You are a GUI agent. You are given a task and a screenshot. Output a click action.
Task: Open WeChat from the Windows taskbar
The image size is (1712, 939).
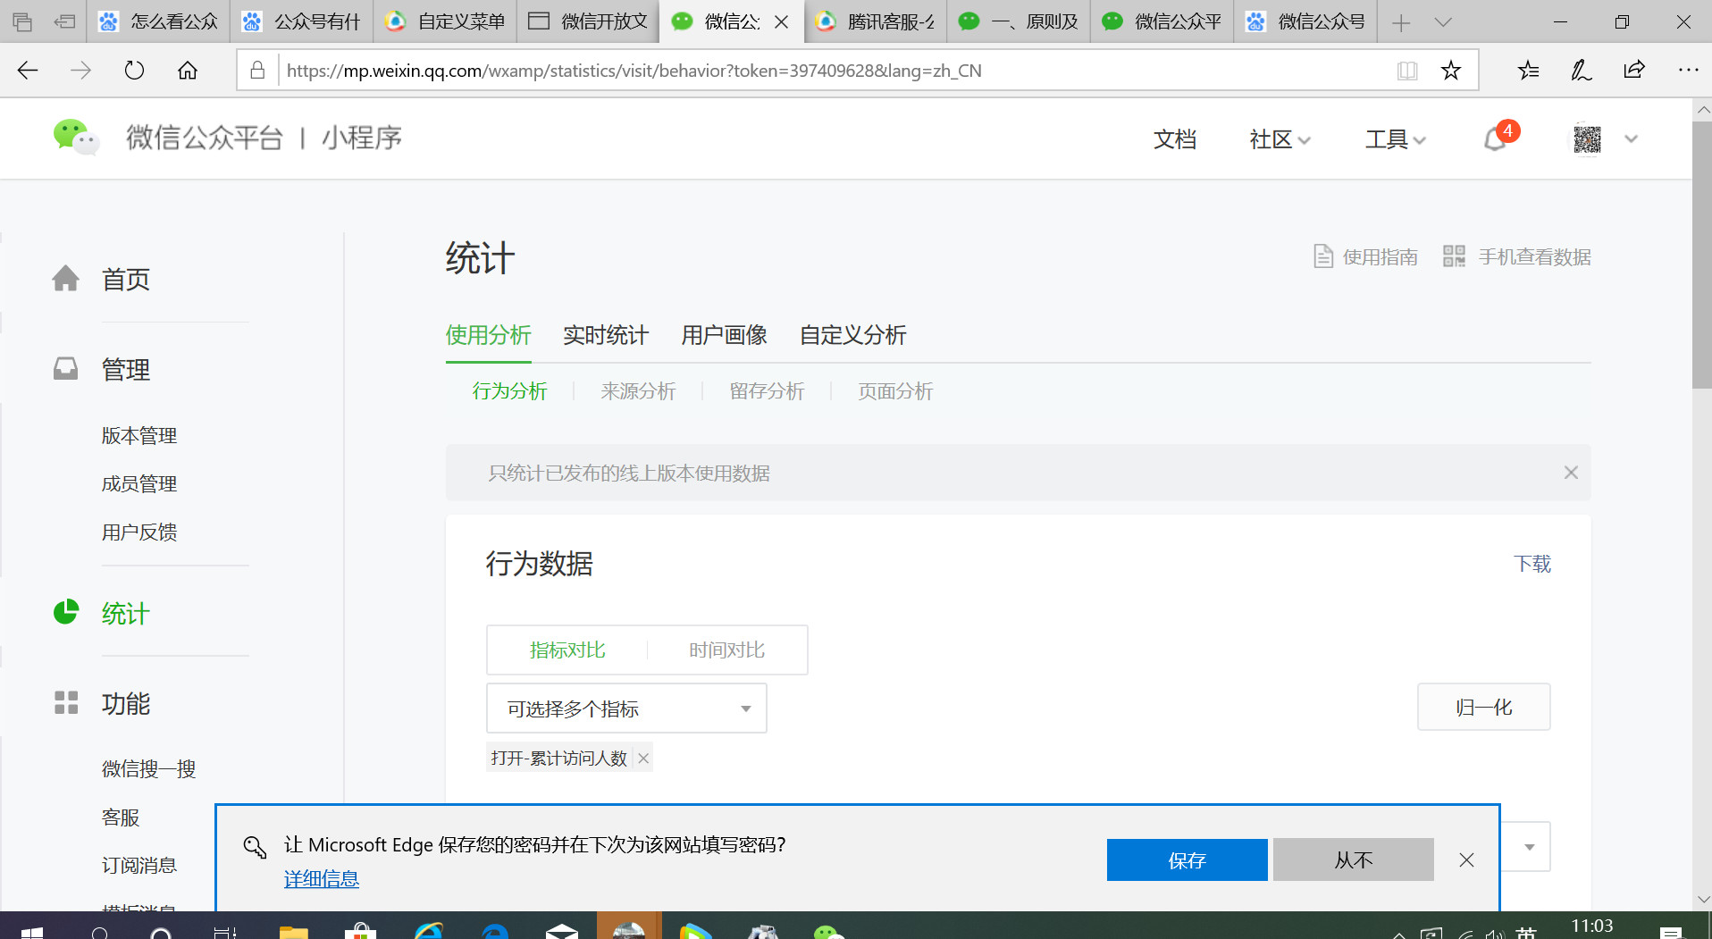[829, 932]
